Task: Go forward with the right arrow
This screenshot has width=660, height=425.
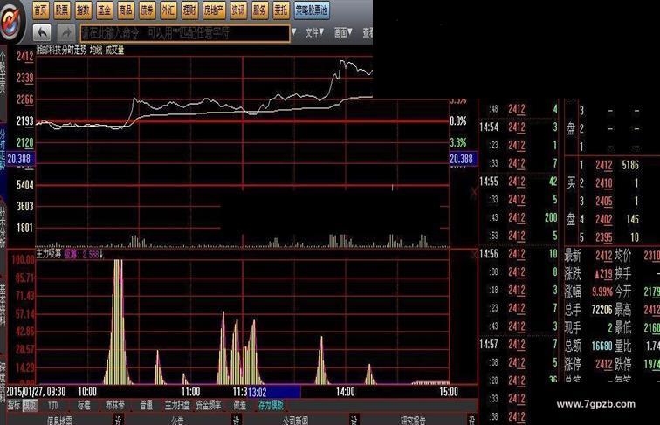Action: tap(65, 33)
